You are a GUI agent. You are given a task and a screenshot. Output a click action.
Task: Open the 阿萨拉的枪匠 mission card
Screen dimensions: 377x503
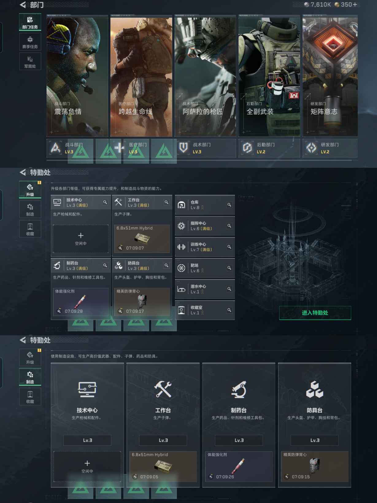205,77
